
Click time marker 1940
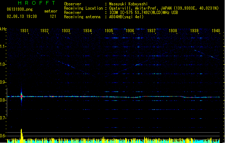click(216, 31)
